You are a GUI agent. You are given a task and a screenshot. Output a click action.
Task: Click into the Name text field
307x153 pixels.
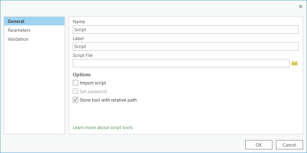[x=185, y=29]
